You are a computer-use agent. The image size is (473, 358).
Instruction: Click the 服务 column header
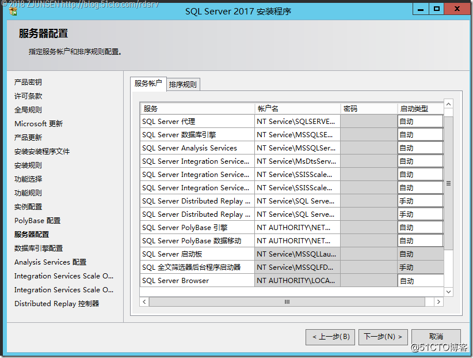(197, 109)
